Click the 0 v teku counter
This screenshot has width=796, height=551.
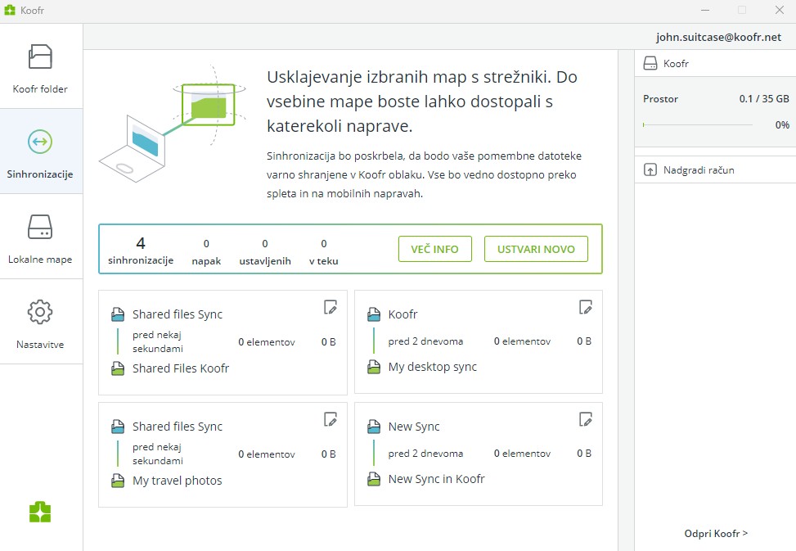[x=324, y=252]
